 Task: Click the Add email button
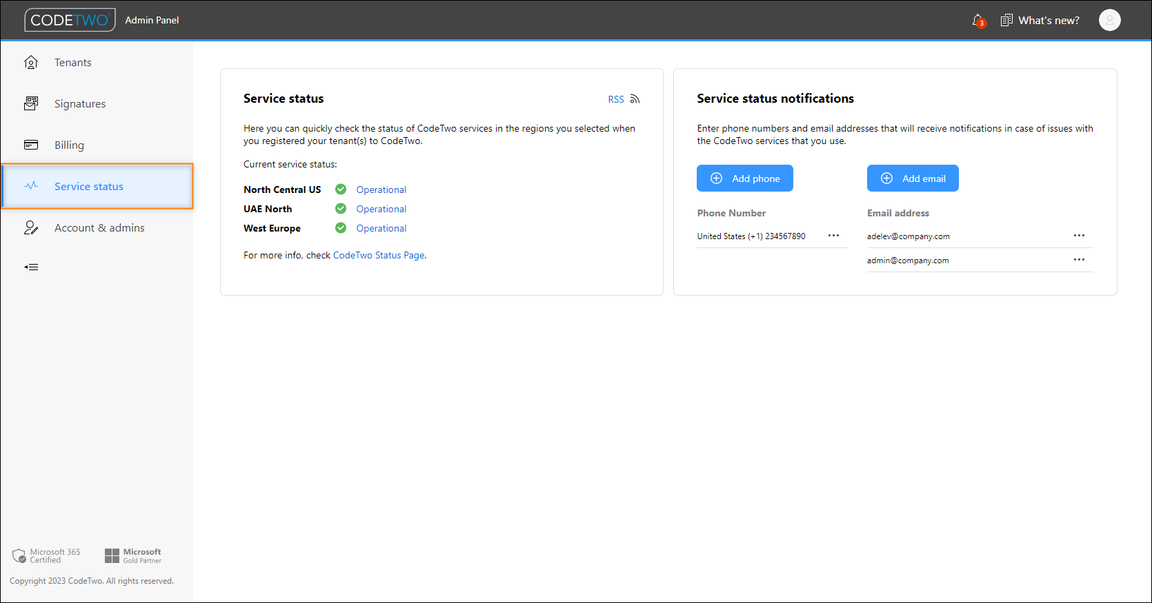click(913, 178)
